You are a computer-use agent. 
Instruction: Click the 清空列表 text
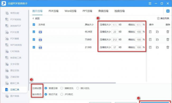[x=165, y=18]
